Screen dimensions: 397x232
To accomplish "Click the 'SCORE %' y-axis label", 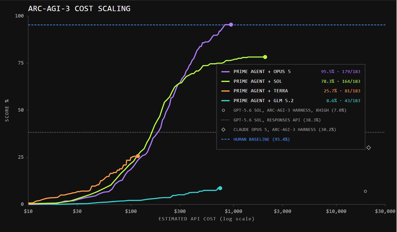I will point(7,110).
